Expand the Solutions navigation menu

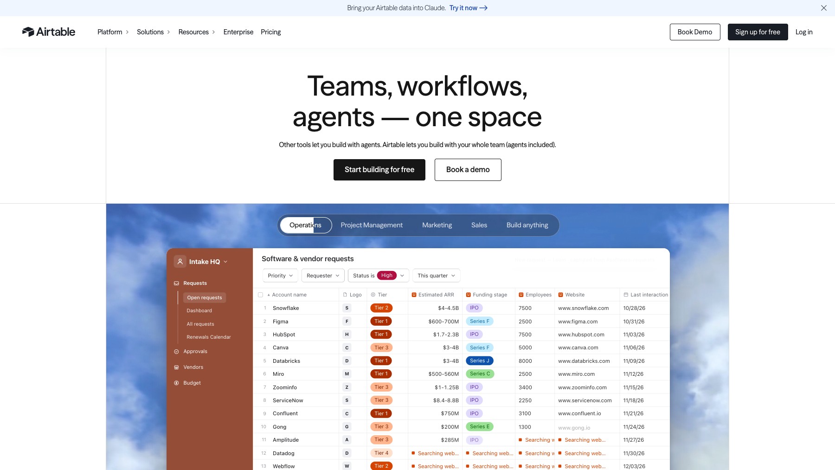[x=153, y=32]
